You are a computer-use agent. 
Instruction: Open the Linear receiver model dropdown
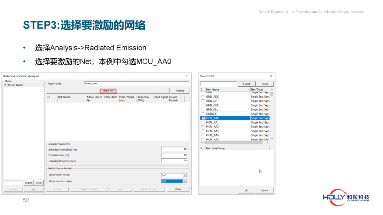[185, 181]
